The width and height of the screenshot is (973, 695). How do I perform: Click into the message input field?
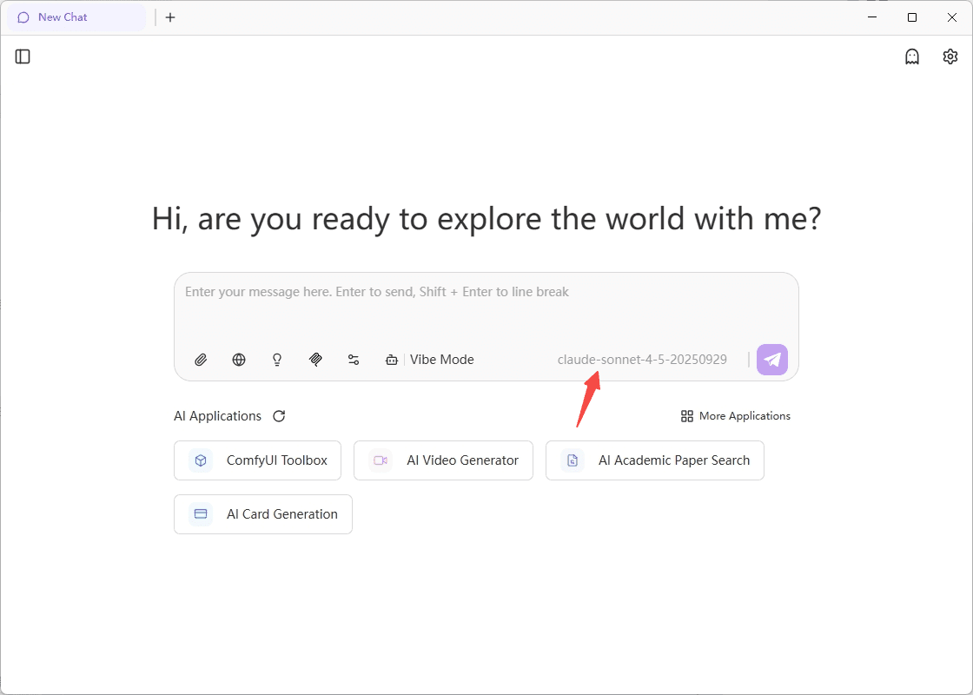coord(486,308)
